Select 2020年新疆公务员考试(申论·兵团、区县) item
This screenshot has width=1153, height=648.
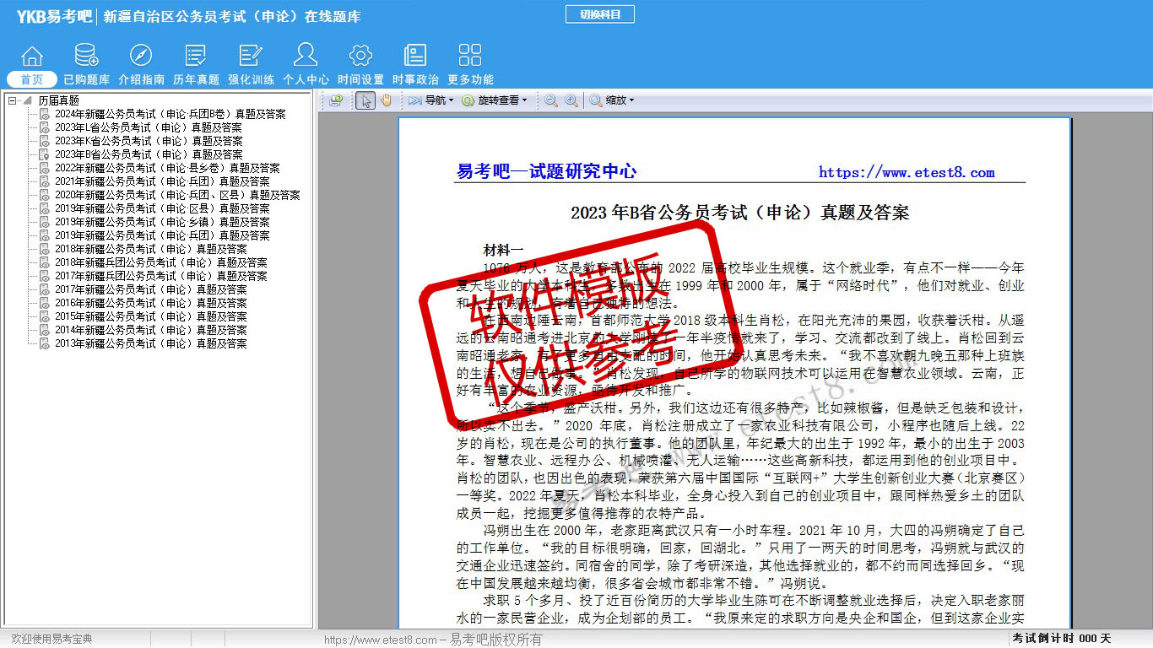[x=176, y=195]
